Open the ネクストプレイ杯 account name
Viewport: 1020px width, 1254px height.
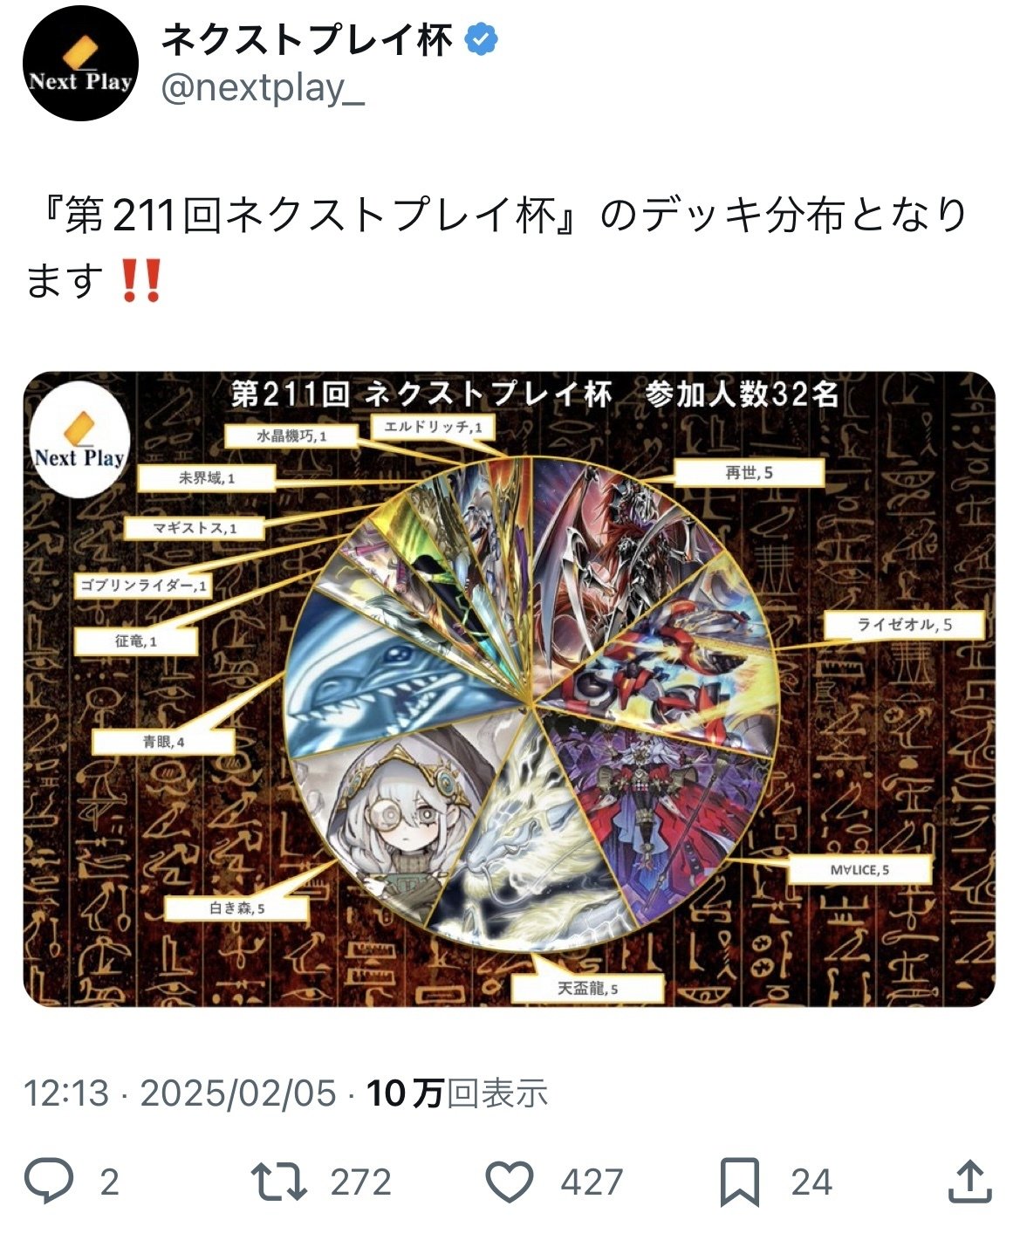[307, 39]
